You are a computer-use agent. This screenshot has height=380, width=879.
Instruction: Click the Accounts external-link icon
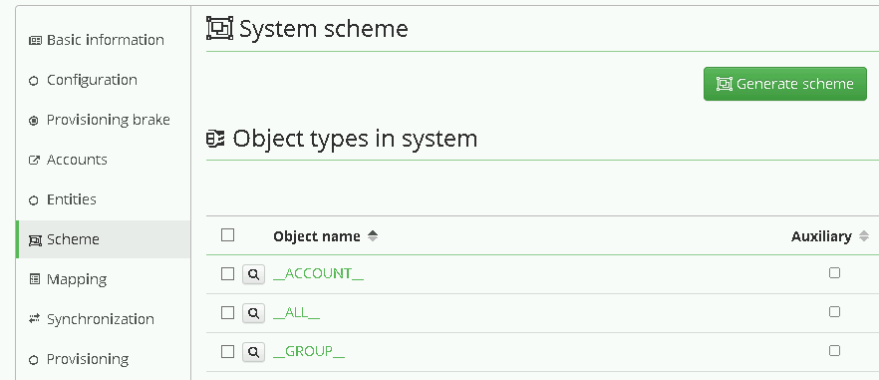coord(34,160)
